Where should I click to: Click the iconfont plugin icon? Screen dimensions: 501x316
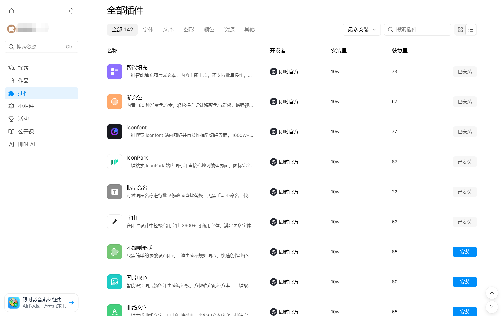(114, 132)
